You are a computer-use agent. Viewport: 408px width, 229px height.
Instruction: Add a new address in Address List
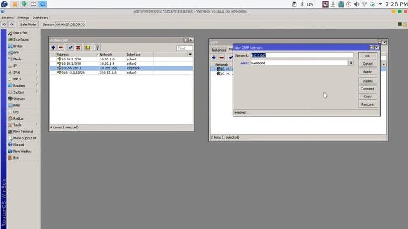point(54,48)
